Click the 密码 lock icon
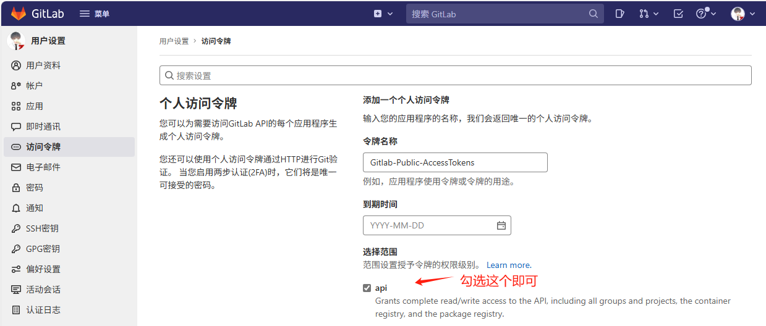Screen dimensions: 766x326 (x=16, y=188)
